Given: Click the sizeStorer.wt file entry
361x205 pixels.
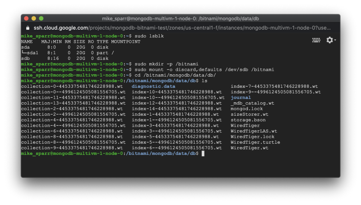Looking at the screenshot, I should (250, 114).
